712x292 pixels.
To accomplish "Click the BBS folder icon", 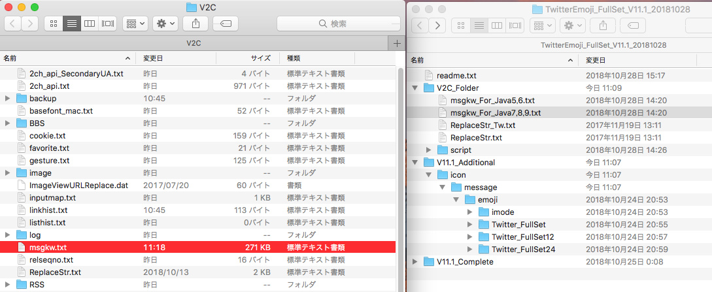I will click(22, 123).
